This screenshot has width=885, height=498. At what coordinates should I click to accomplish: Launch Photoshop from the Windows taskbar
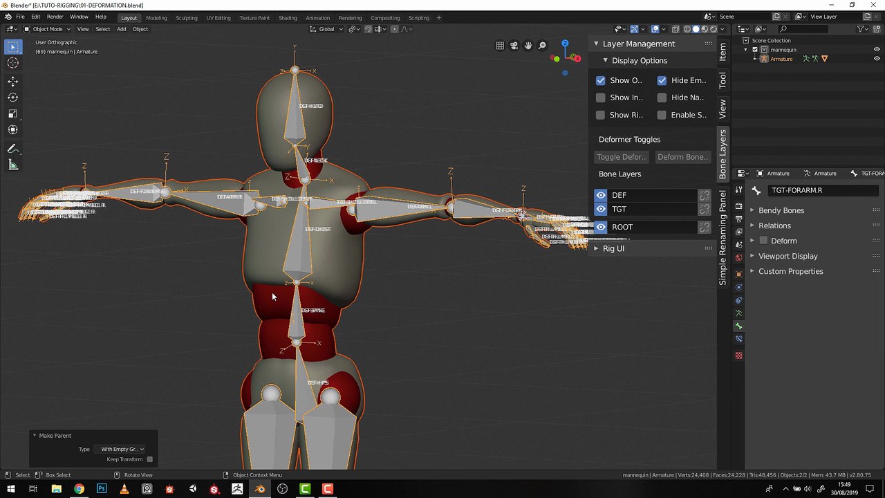pos(102,489)
